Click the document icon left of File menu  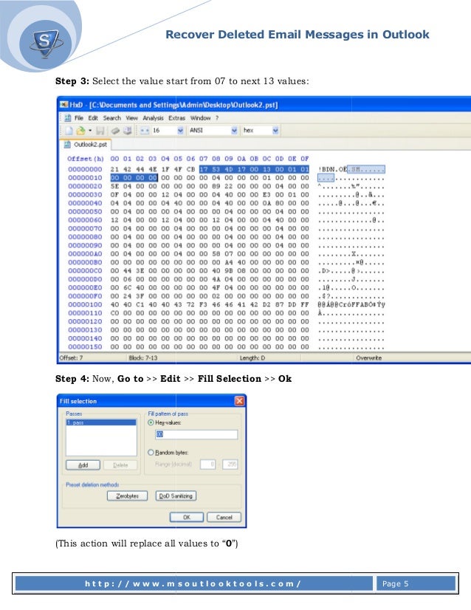pos(68,118)
